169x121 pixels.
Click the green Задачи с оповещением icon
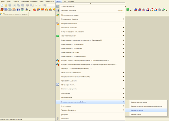(x=58, y=36)
